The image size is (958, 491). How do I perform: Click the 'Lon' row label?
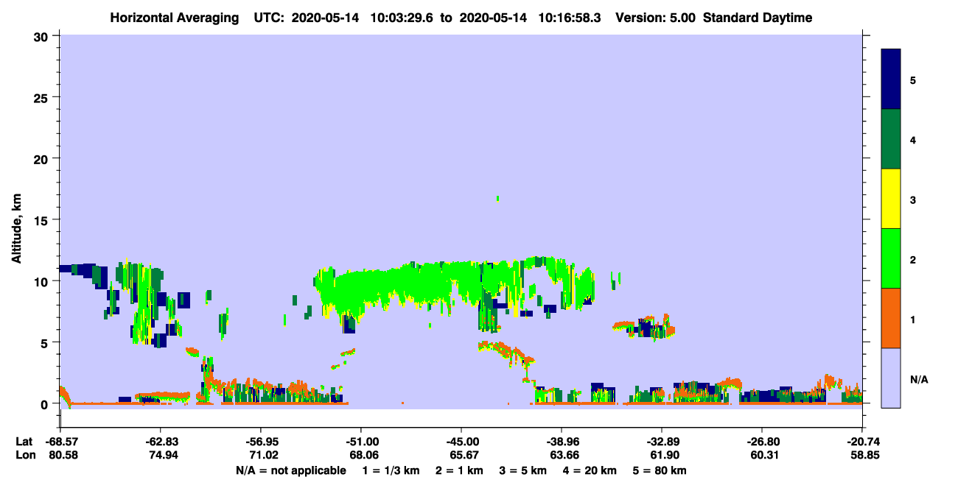click(x=24, y=455)
